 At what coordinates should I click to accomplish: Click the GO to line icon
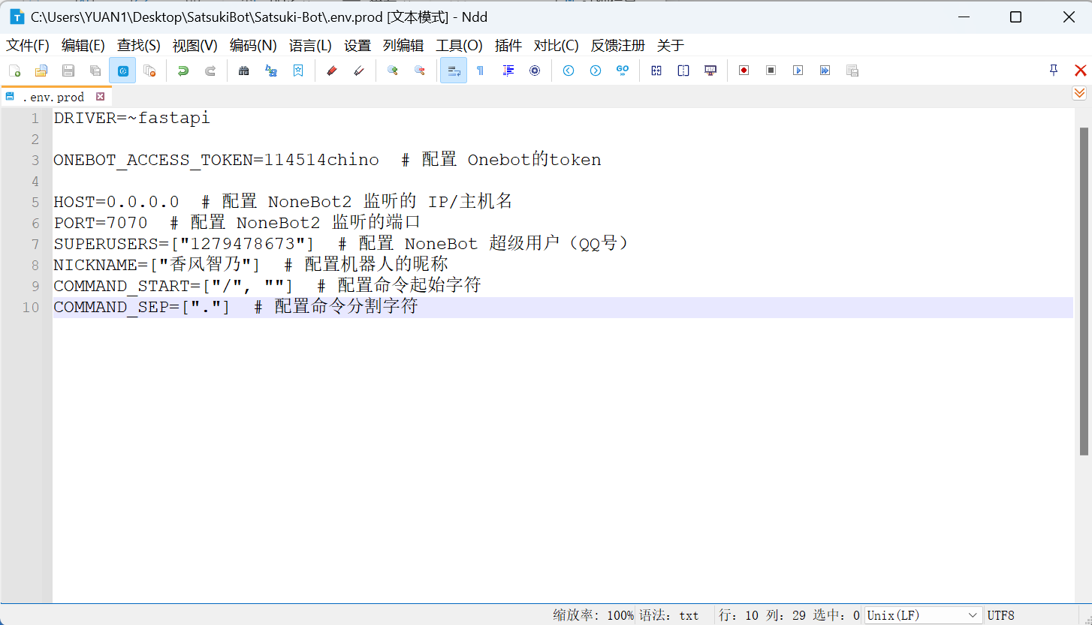tap(623, 71)
